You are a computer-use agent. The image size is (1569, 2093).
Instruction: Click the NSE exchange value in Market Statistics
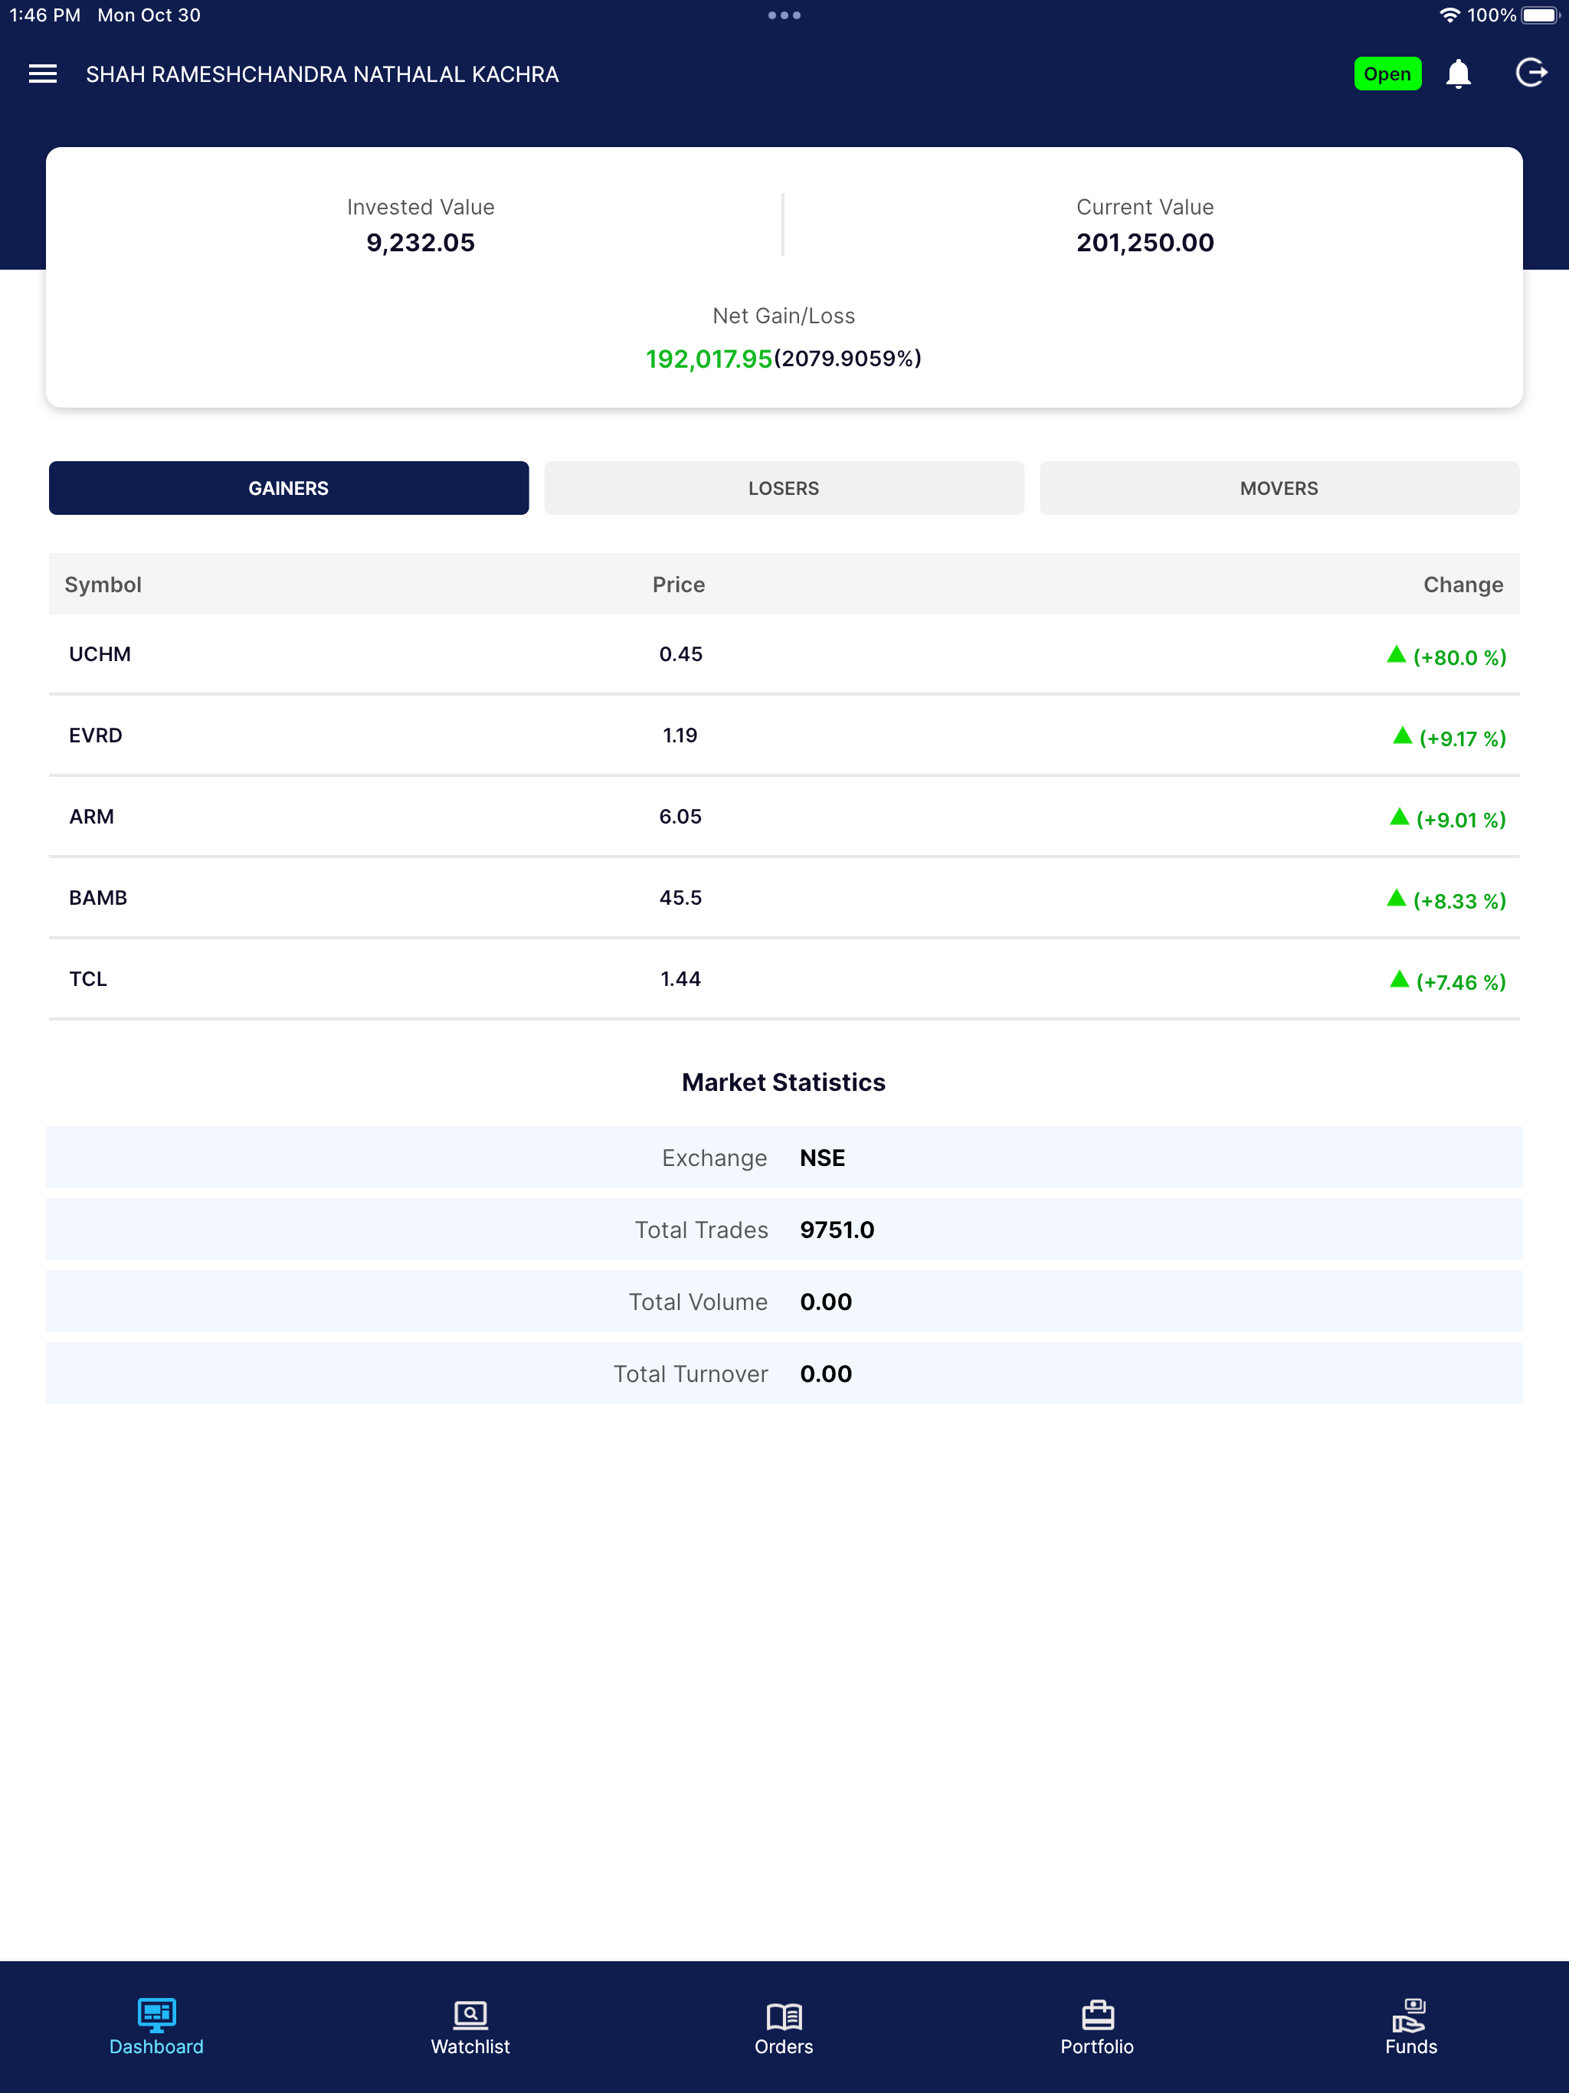(x=821, y=1158)
